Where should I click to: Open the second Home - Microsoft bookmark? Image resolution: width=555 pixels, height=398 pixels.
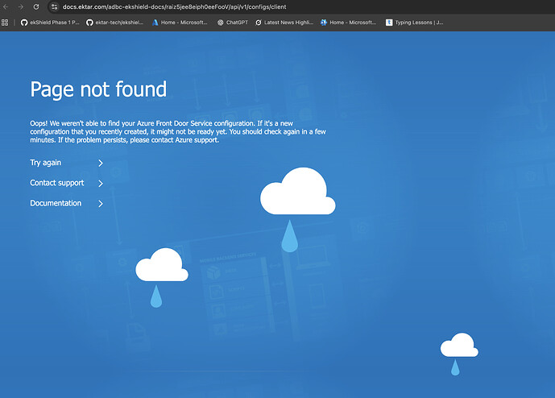[348, 23]
